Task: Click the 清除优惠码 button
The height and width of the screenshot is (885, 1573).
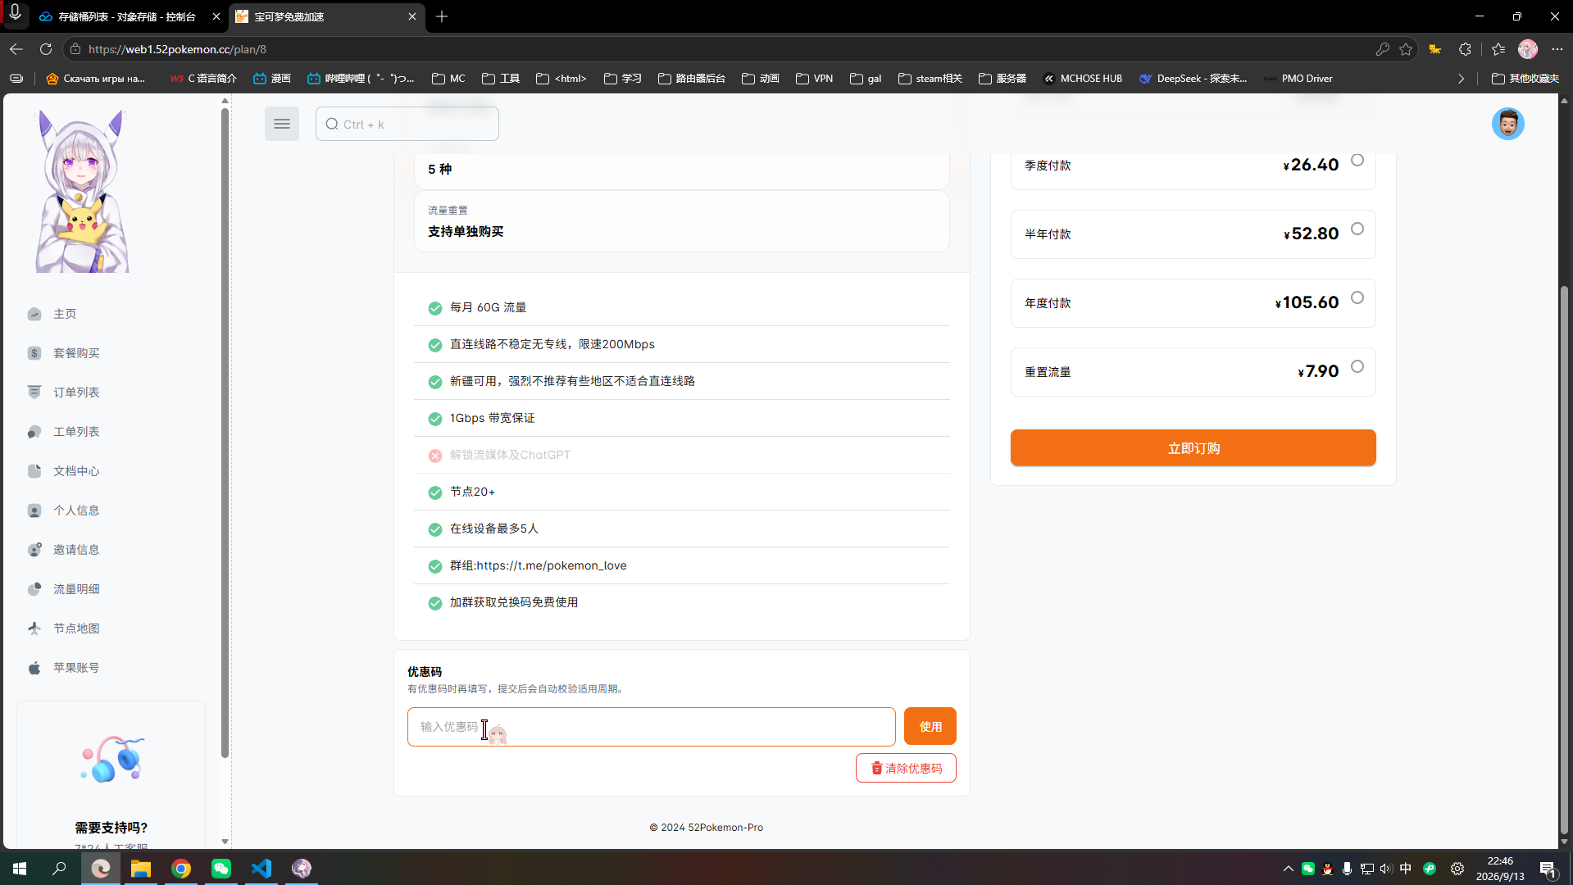Action: point(906,769)
